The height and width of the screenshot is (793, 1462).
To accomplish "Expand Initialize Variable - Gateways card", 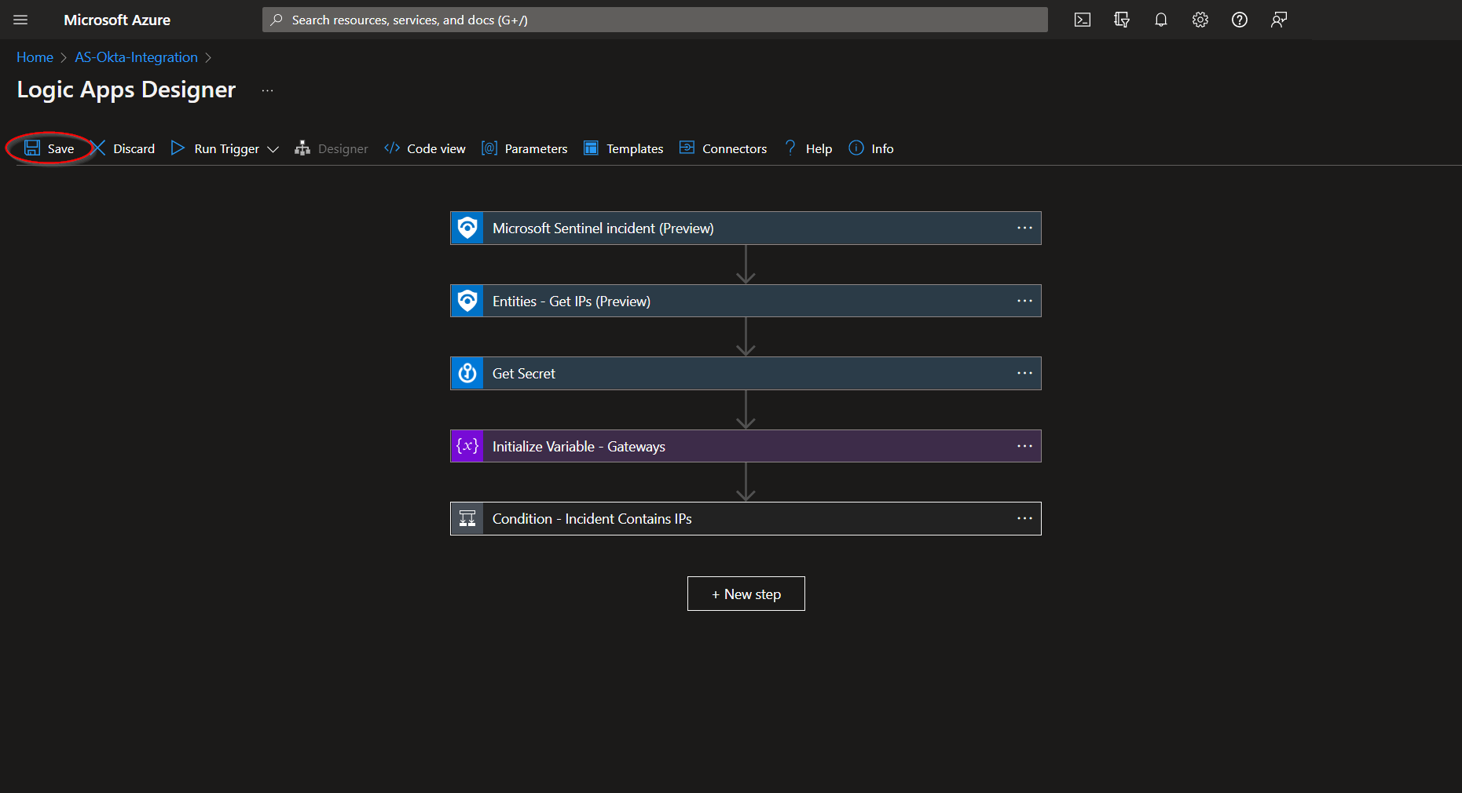I will (746, 446).
